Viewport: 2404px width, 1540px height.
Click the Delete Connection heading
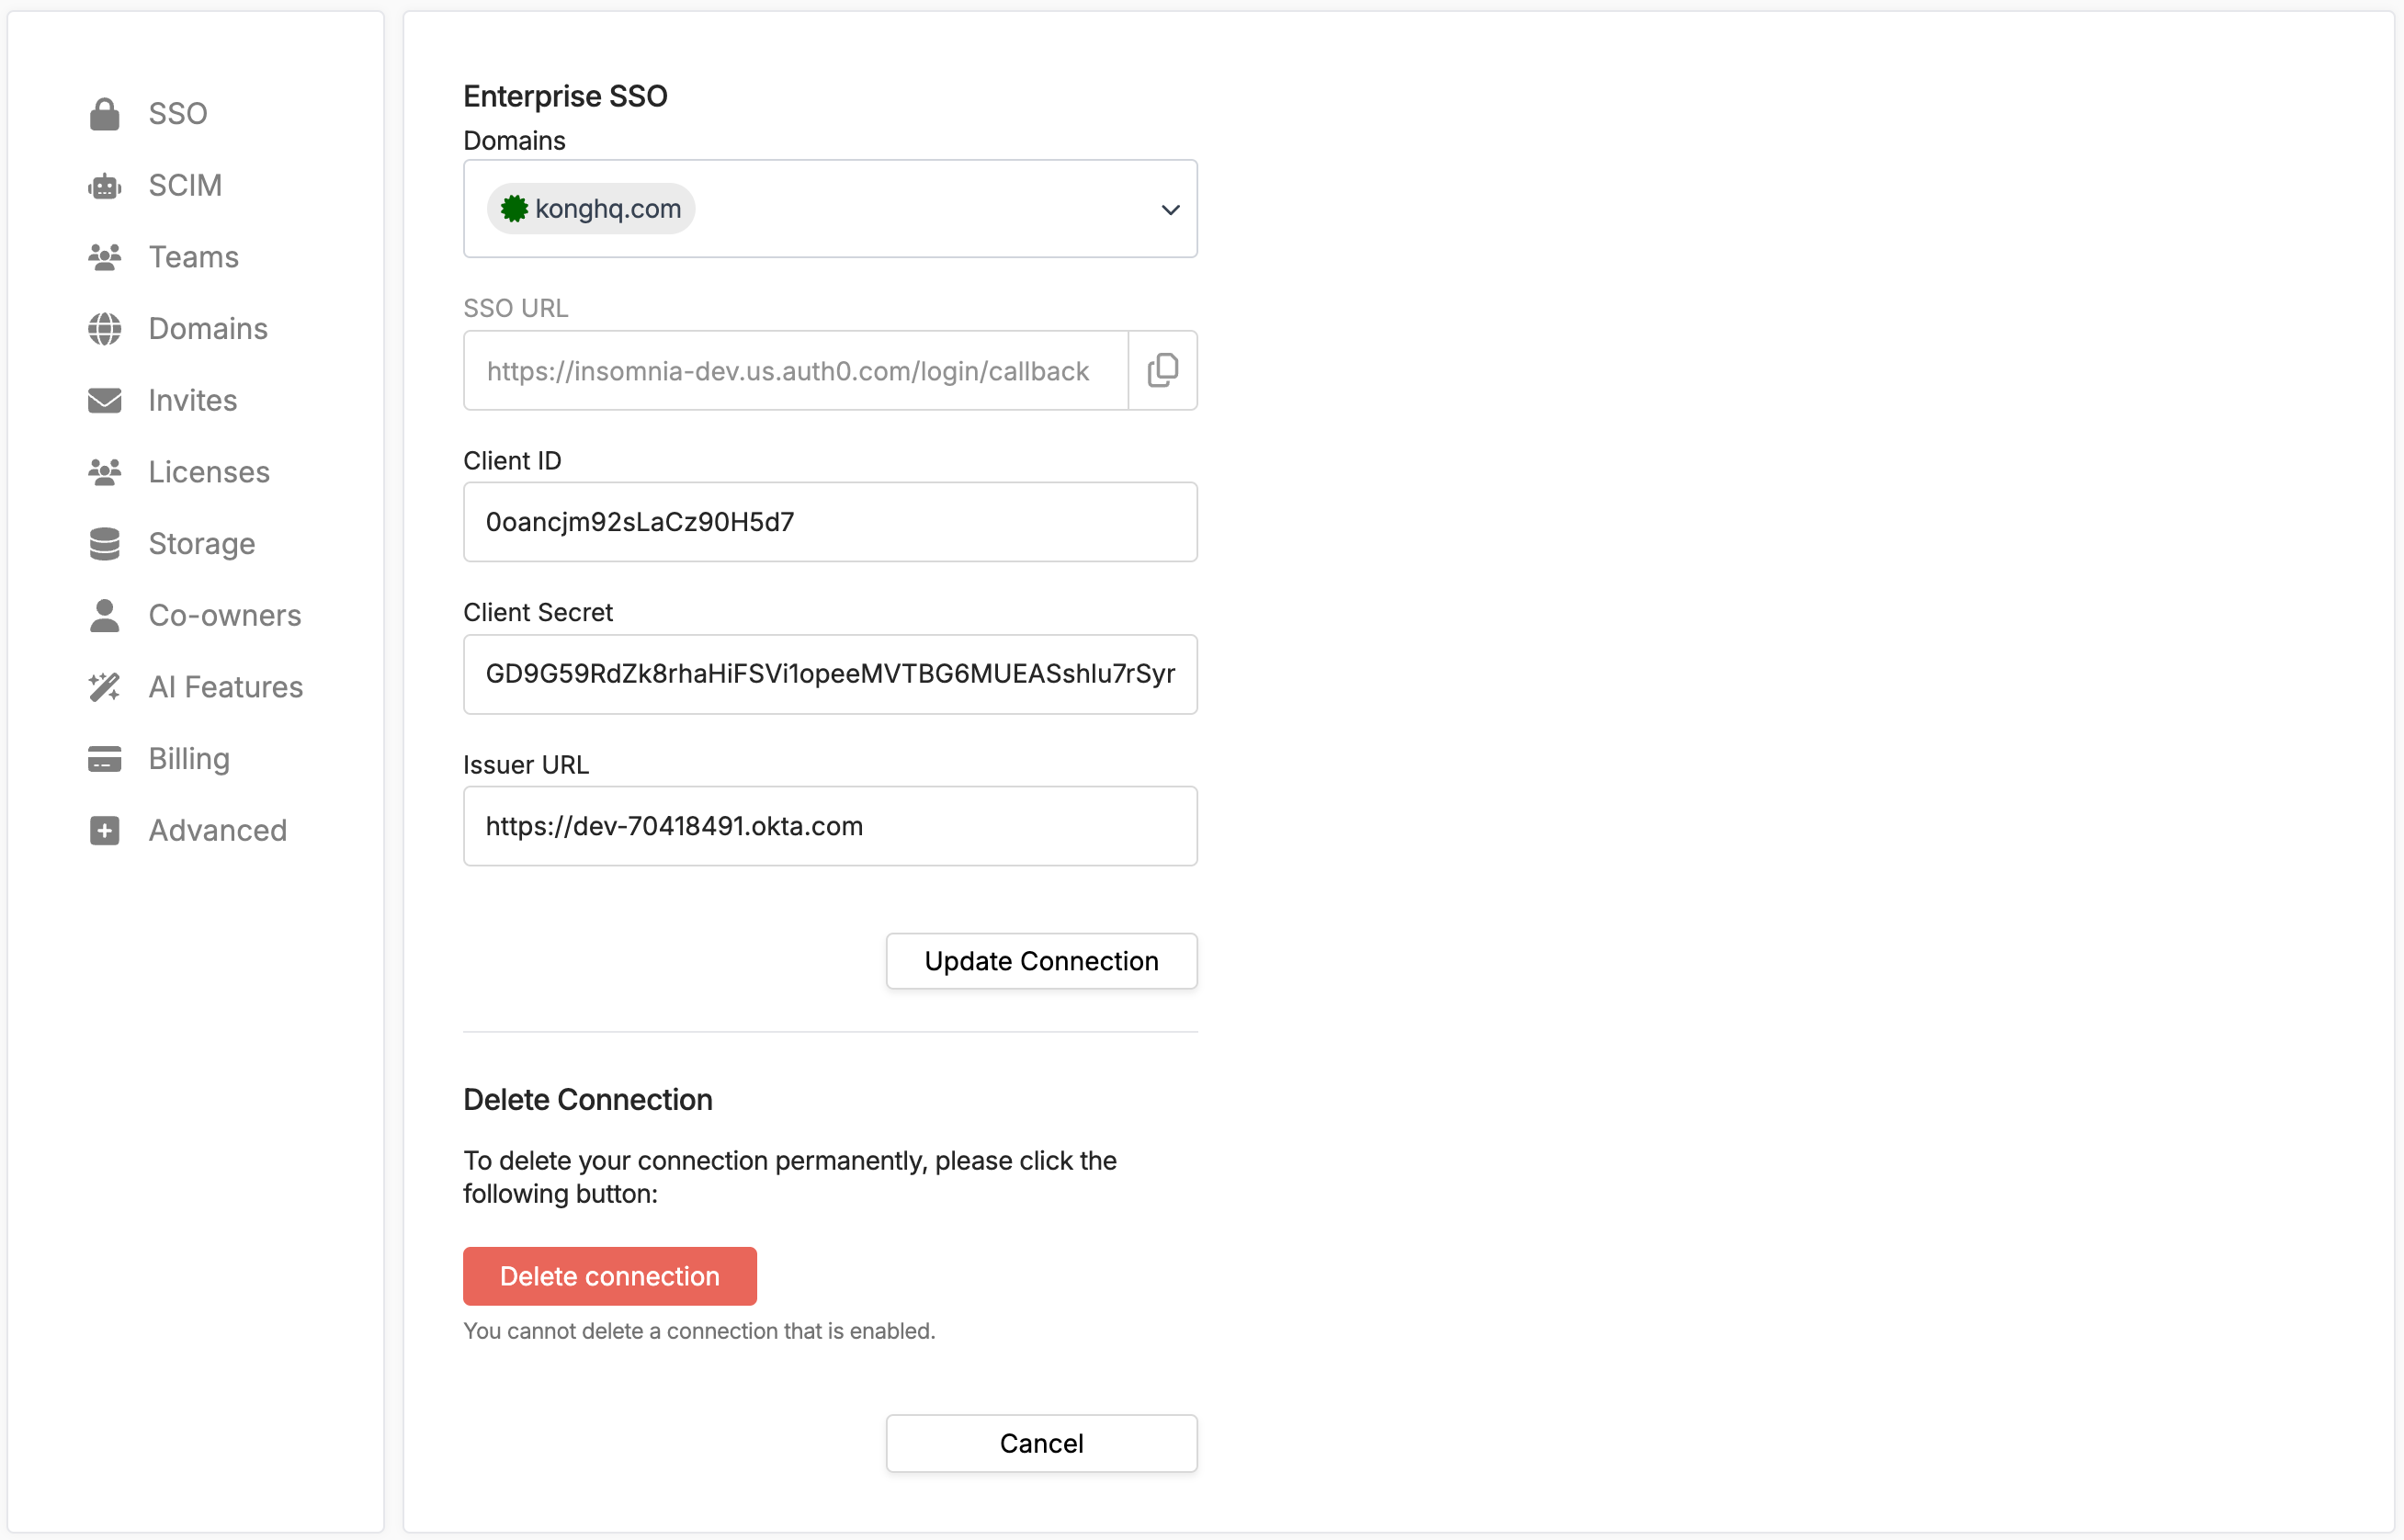click(x=588, y=1099)
